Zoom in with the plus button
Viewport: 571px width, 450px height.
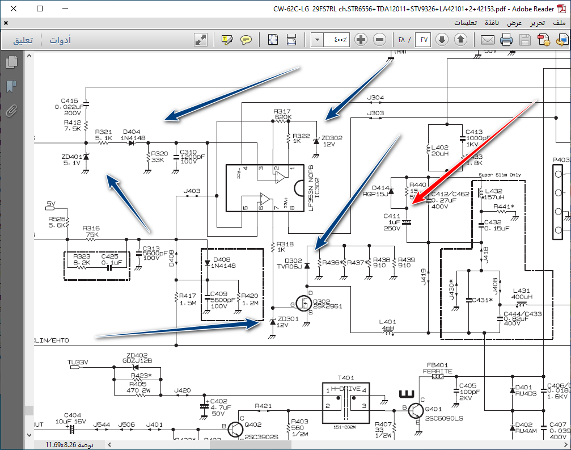point(361,39)
